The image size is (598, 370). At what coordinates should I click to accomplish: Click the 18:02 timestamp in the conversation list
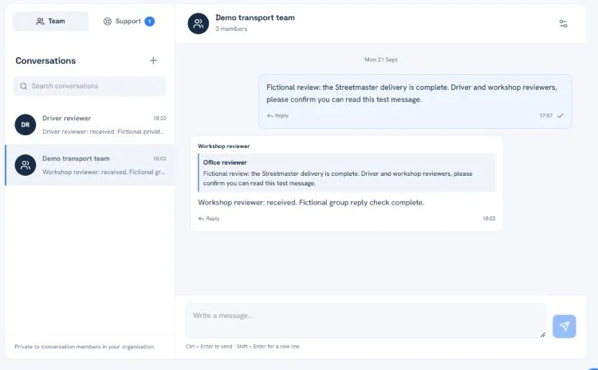[x=159, y=158]
